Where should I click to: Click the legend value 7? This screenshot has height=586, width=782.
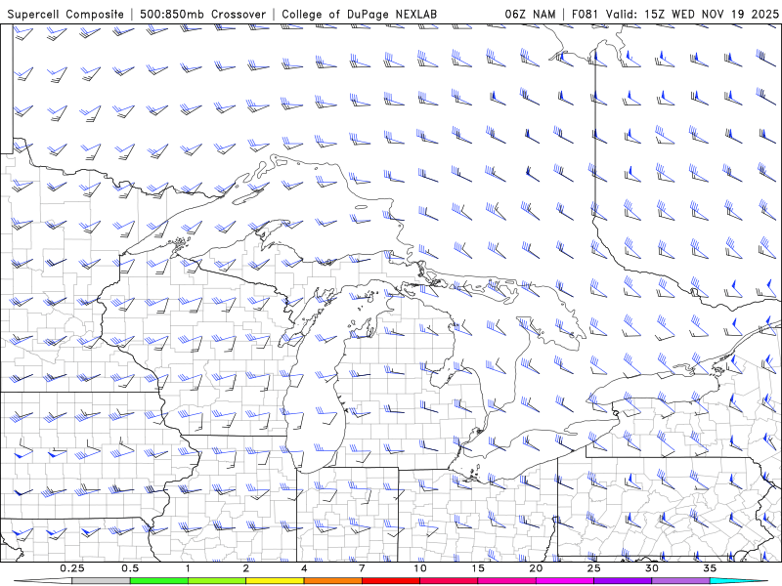click(362, 568)
